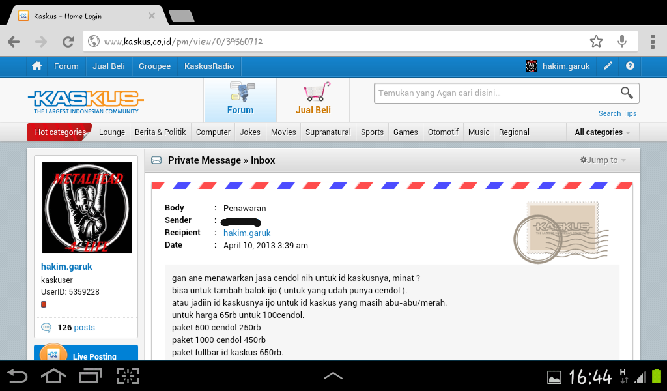Tap the up chevron in system bar
Screen dimensions: 667x391
pyautogui.click(x=333, y=376)
